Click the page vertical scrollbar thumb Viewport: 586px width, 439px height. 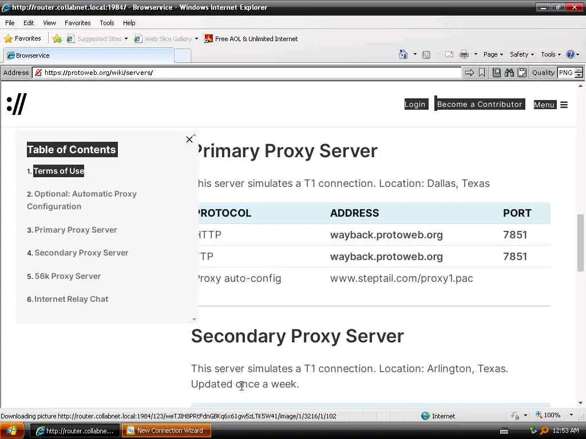pos(580,242)
